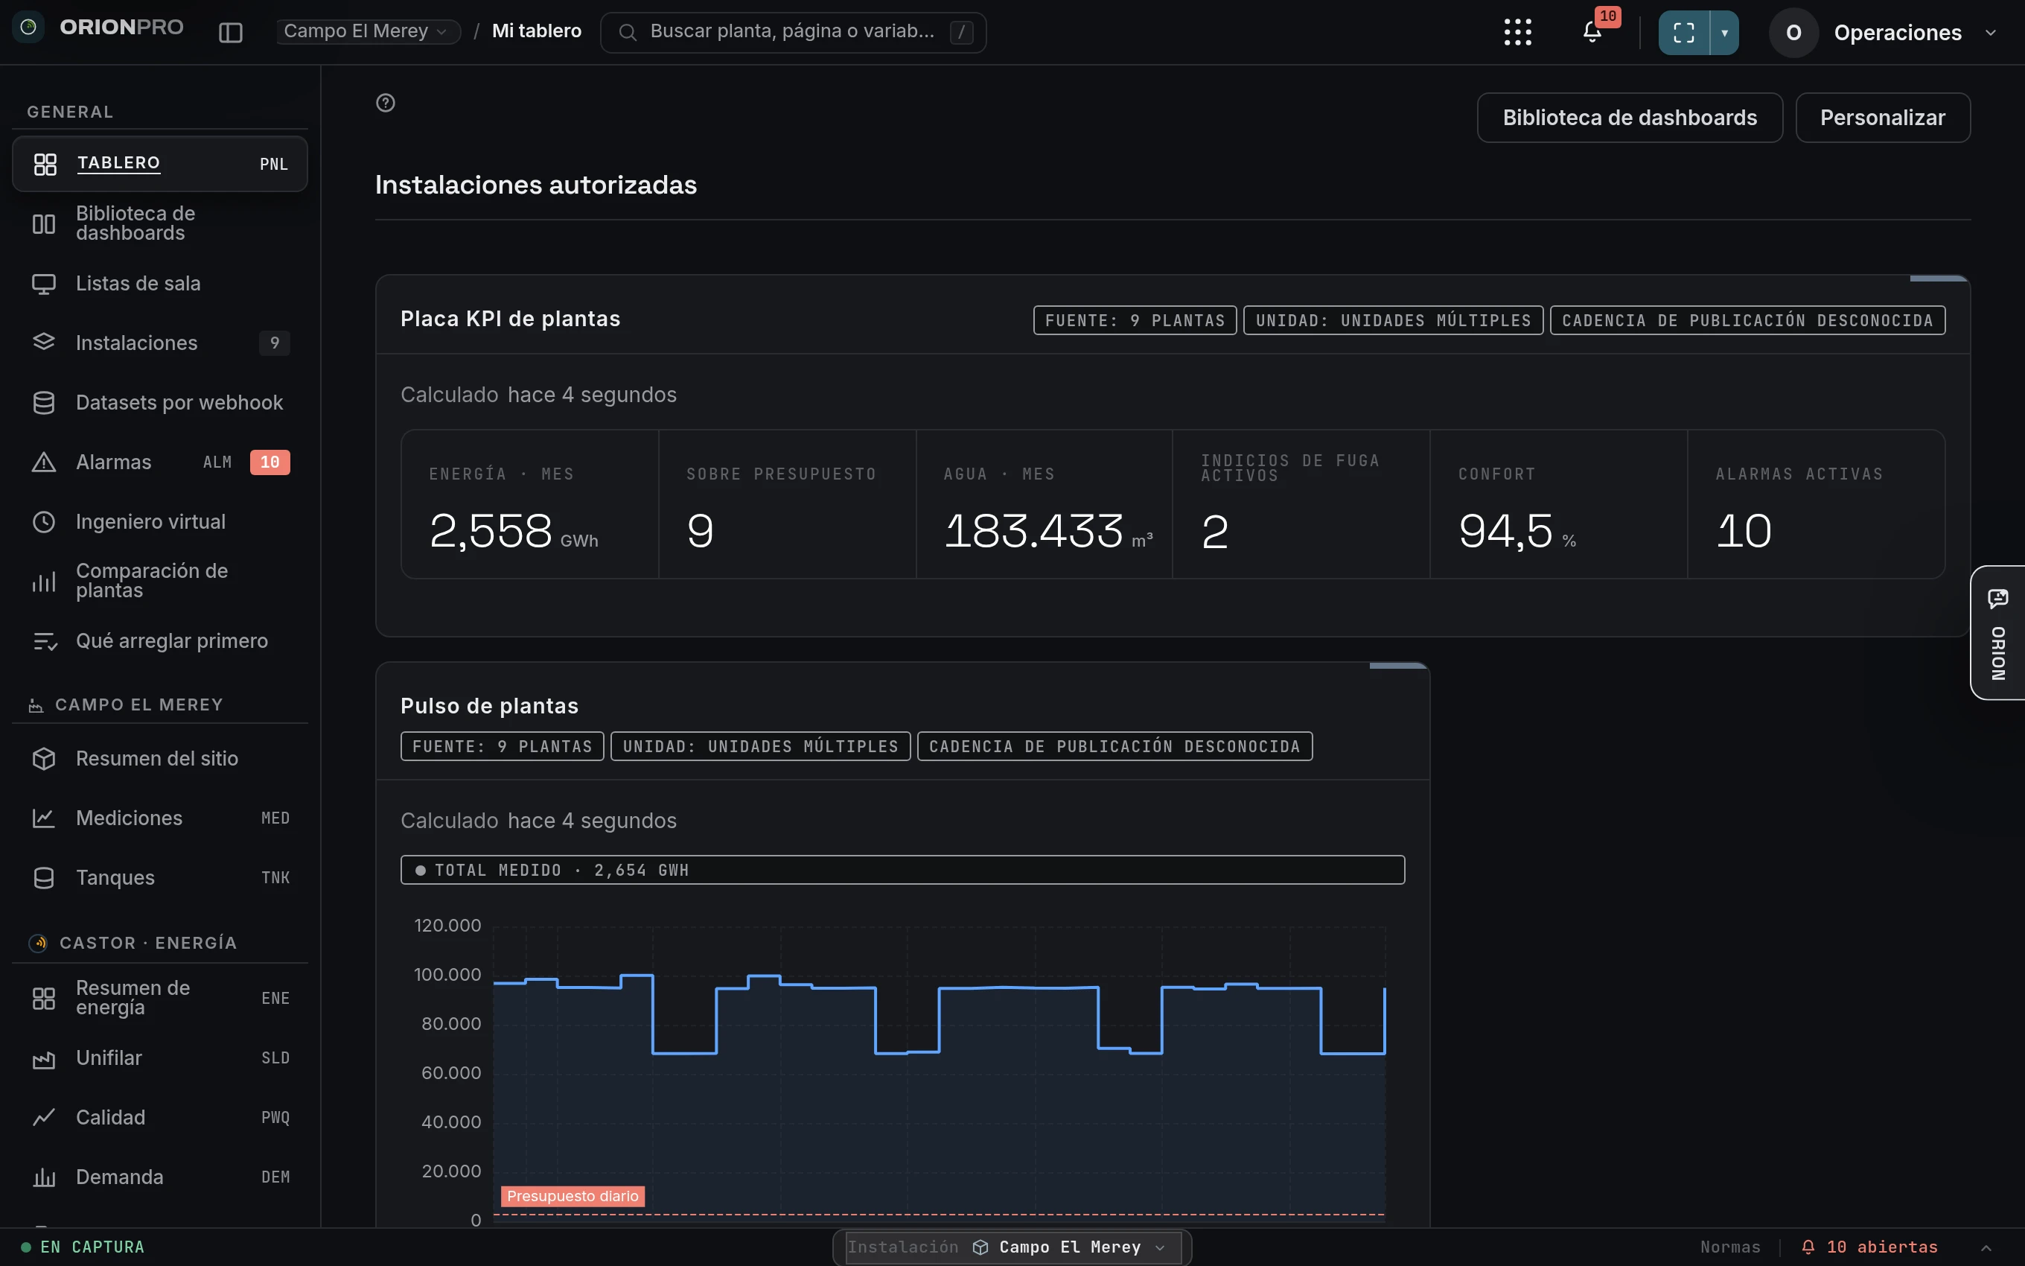This screenshot has height=1266, width=2025.
Task: Click the Presupuesto diario chart label
Action: point(573,1197)
